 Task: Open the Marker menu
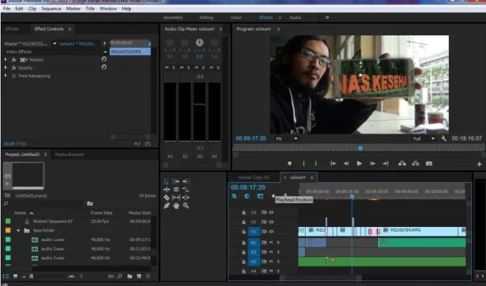73,9
